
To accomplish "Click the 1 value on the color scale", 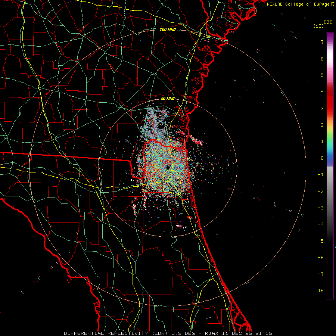I will pyautogui.click(x=322, y=141).
